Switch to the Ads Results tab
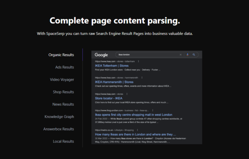The height and width of the screenshot is (159, 249). point(65,67)
